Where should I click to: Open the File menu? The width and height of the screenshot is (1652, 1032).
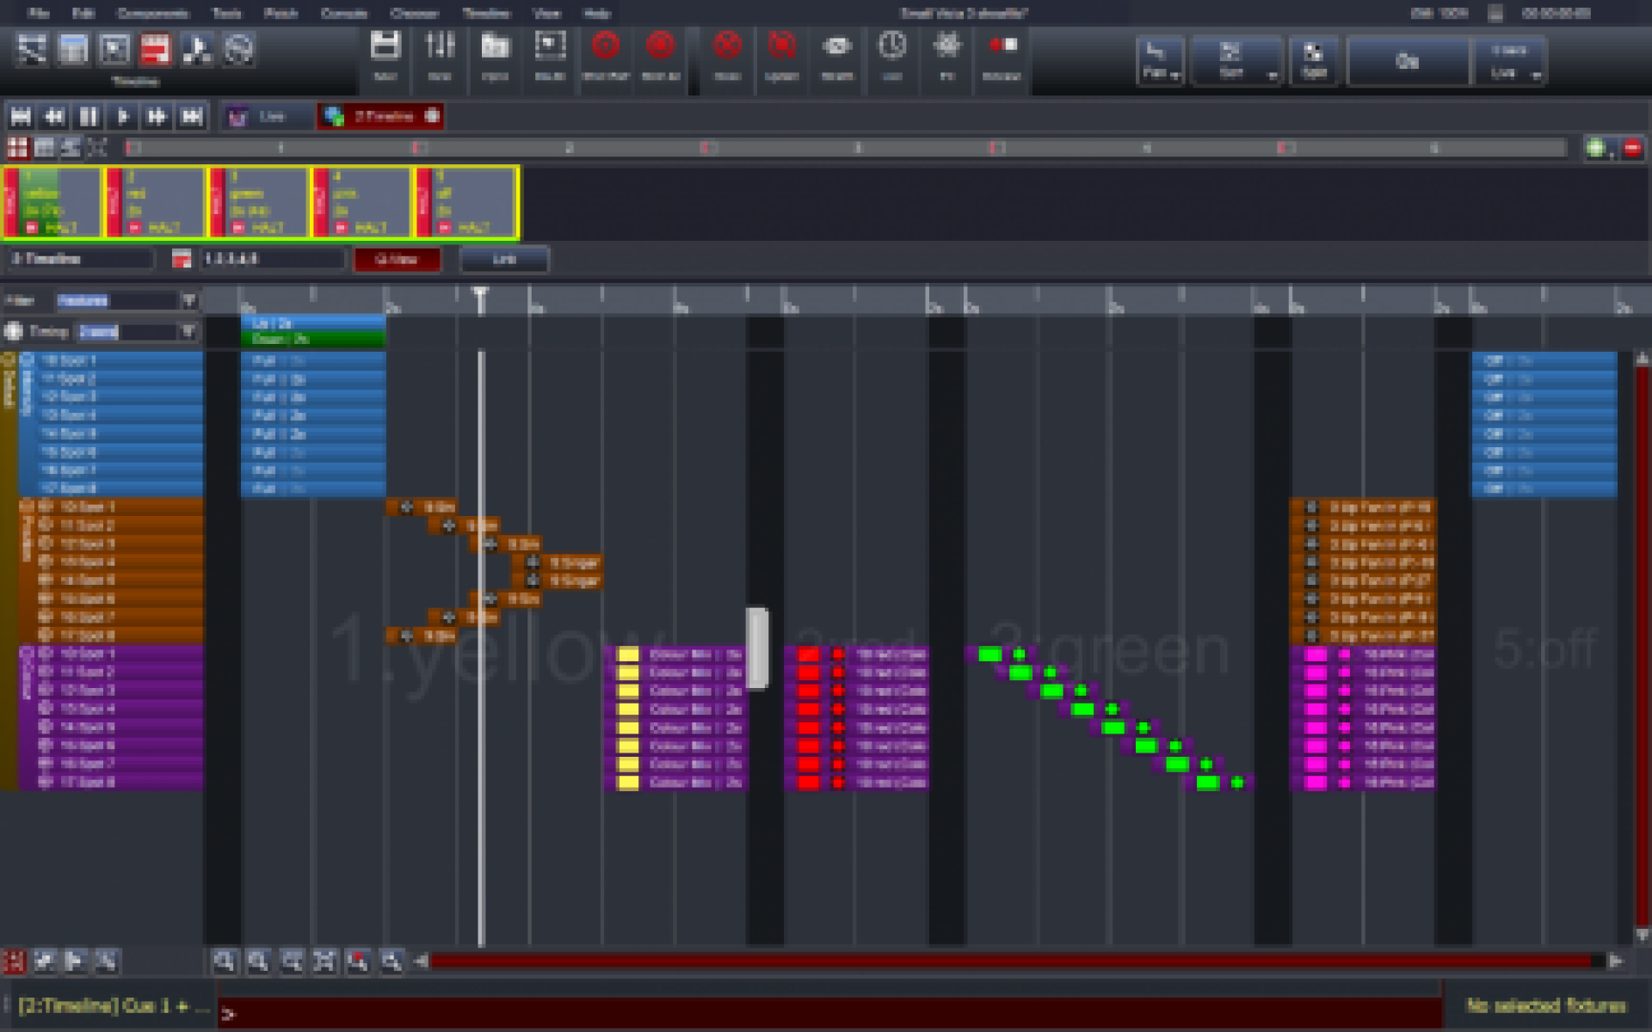pyautogui.click(x=39, y=13)
